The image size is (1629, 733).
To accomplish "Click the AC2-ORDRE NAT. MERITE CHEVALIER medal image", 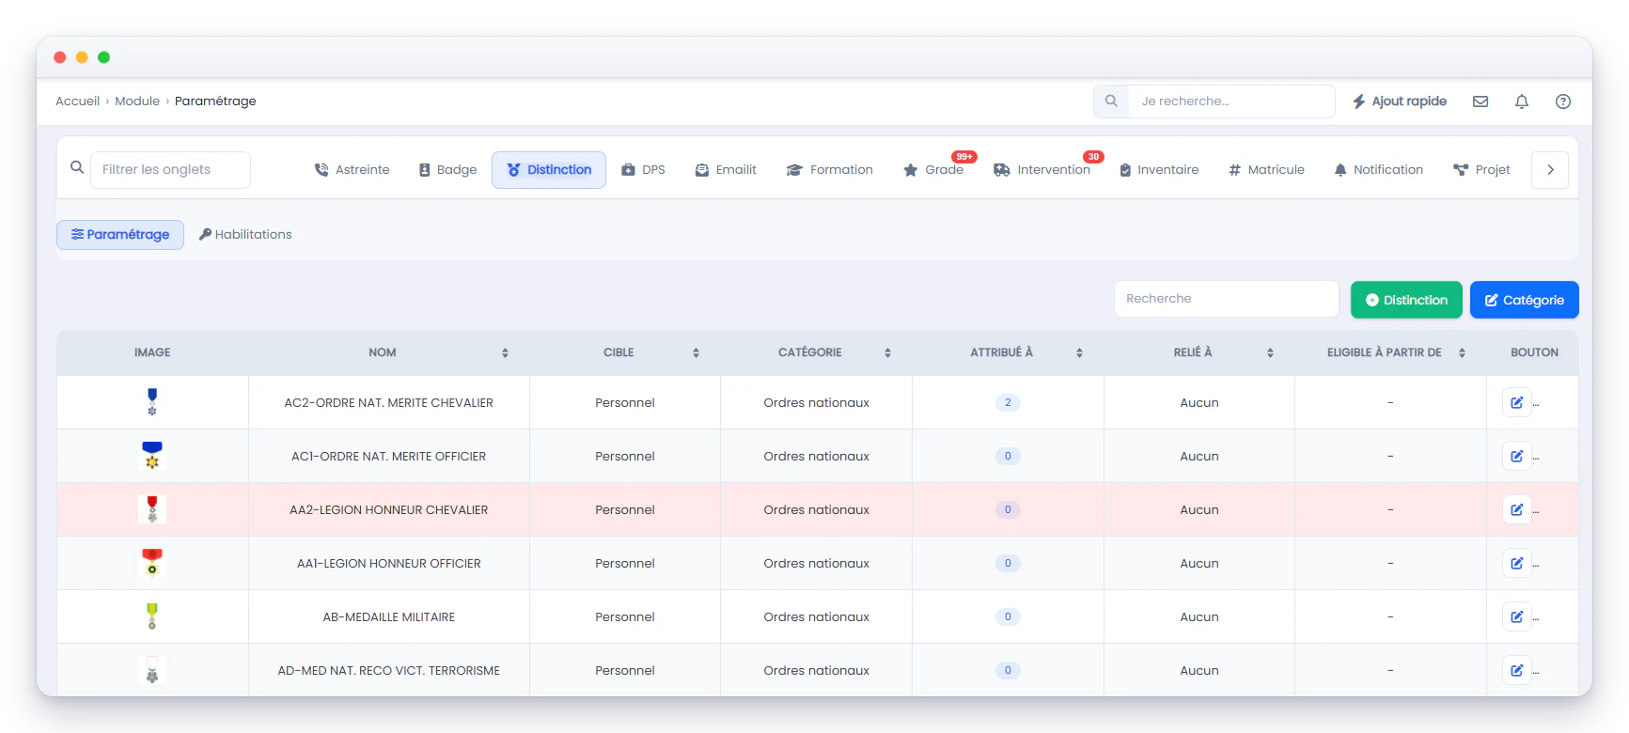I will coord(152,402).
